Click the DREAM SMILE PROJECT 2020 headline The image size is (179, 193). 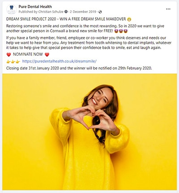click(x=31, y=19)
